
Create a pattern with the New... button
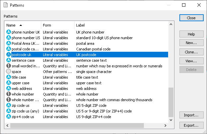tap(191, 43)
